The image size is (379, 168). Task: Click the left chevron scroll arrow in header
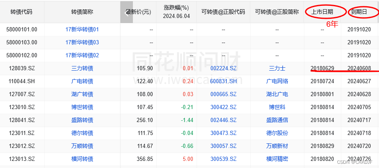click(127, 12)
